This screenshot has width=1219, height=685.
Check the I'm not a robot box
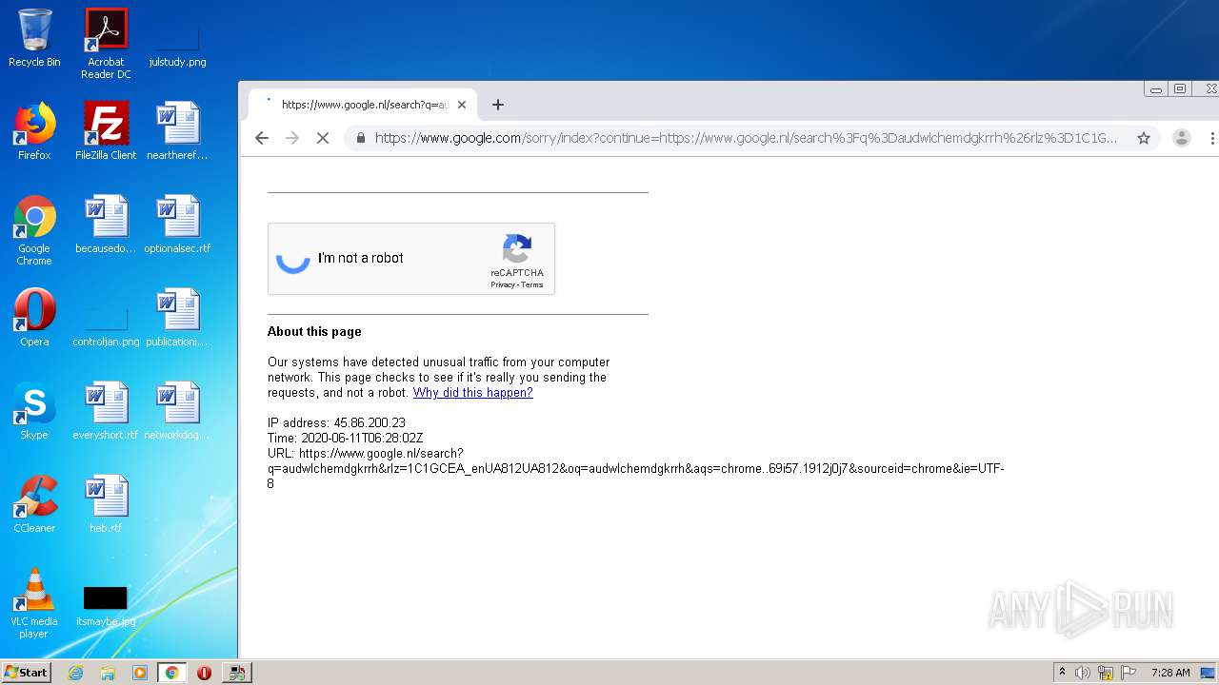click(293, 259)
